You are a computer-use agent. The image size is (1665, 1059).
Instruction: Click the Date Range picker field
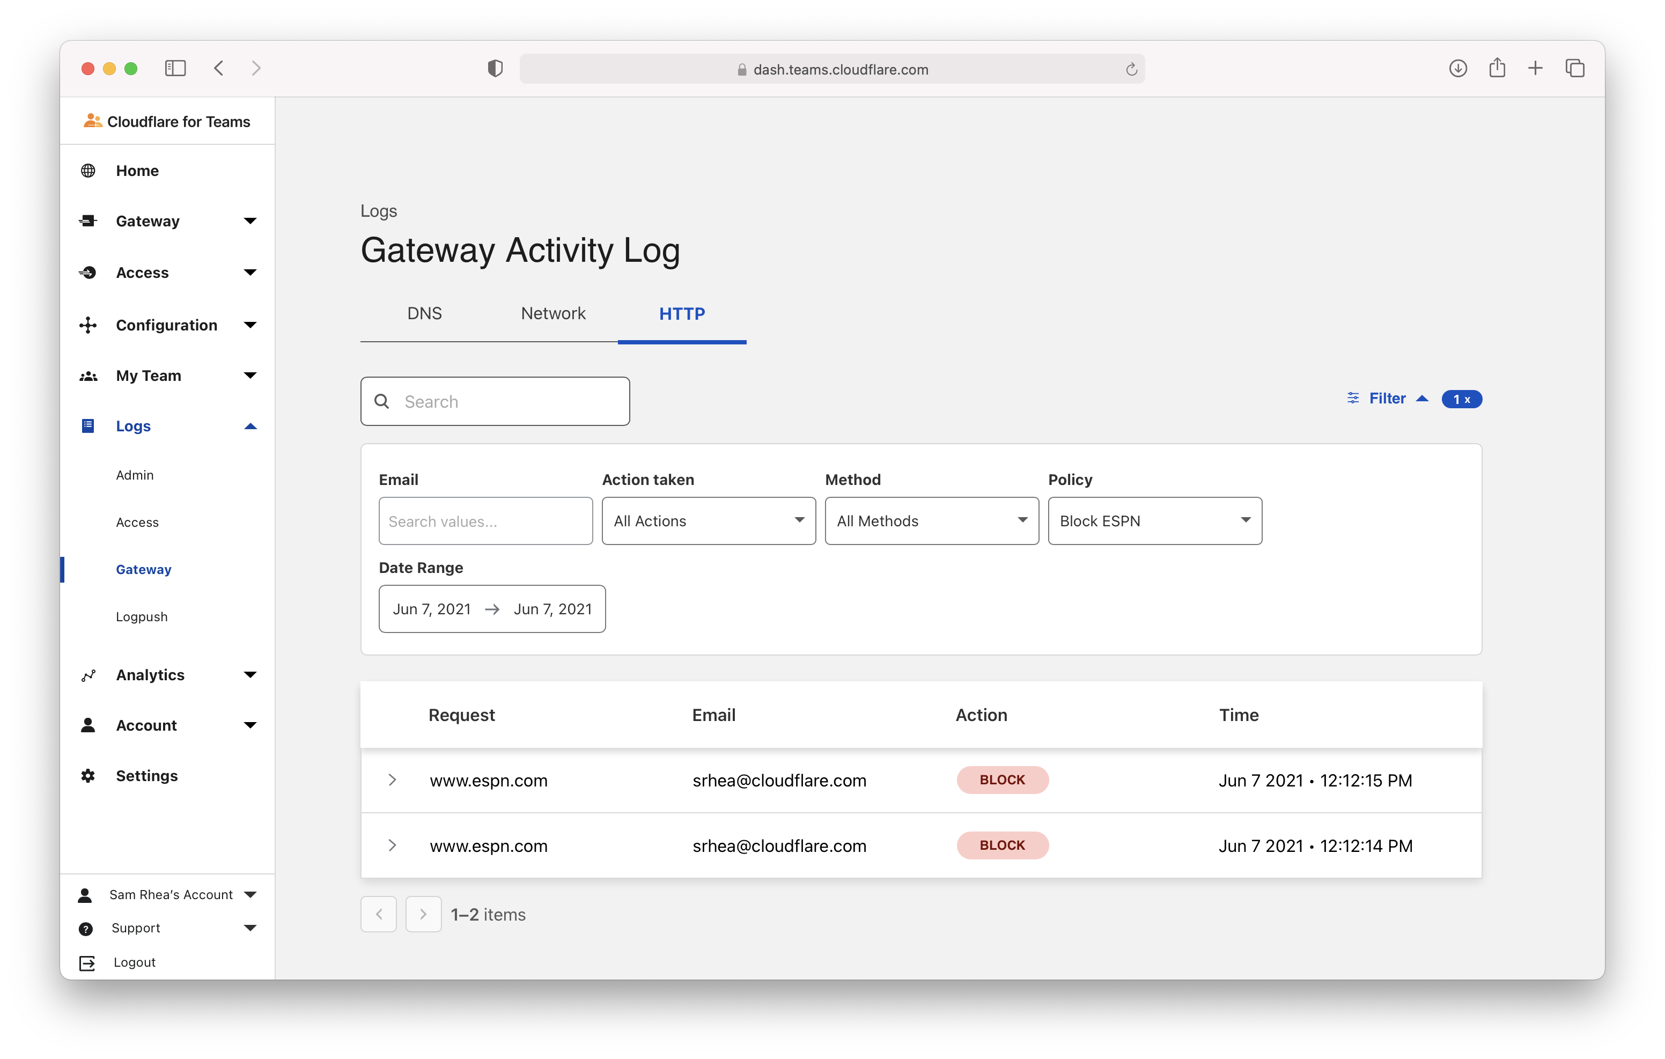pos(492,609)
